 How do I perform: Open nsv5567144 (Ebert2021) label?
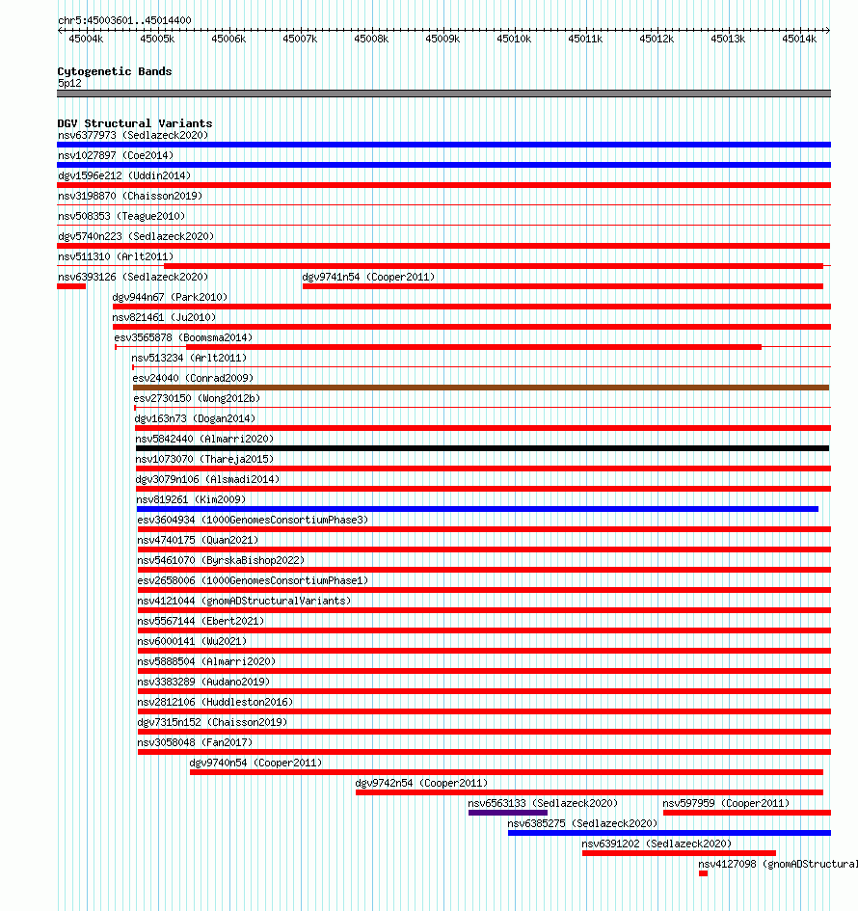[201, 622]
